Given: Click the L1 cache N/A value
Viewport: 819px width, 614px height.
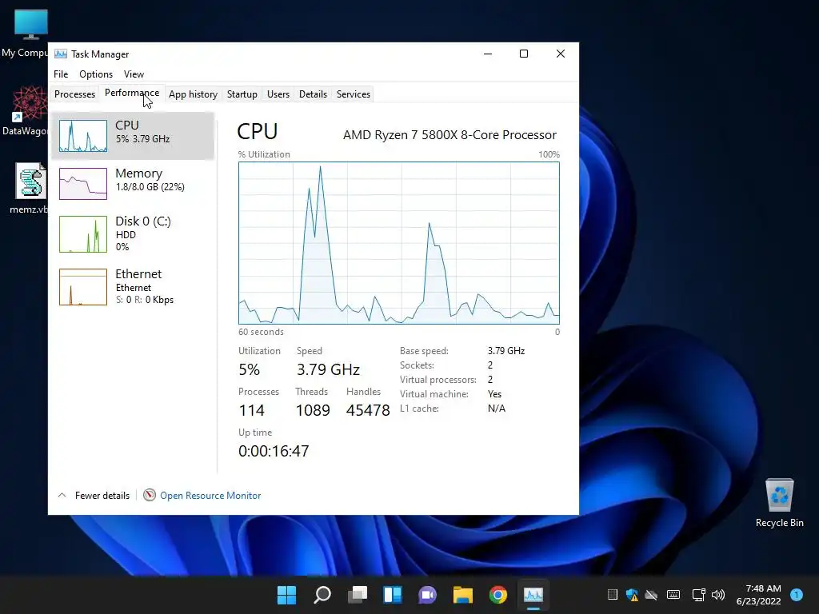Looking at the screenshot, I should (x=496, y=409).
